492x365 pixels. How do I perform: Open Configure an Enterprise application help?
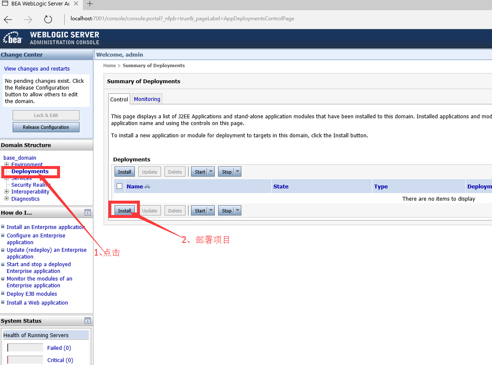pos(36,239)
